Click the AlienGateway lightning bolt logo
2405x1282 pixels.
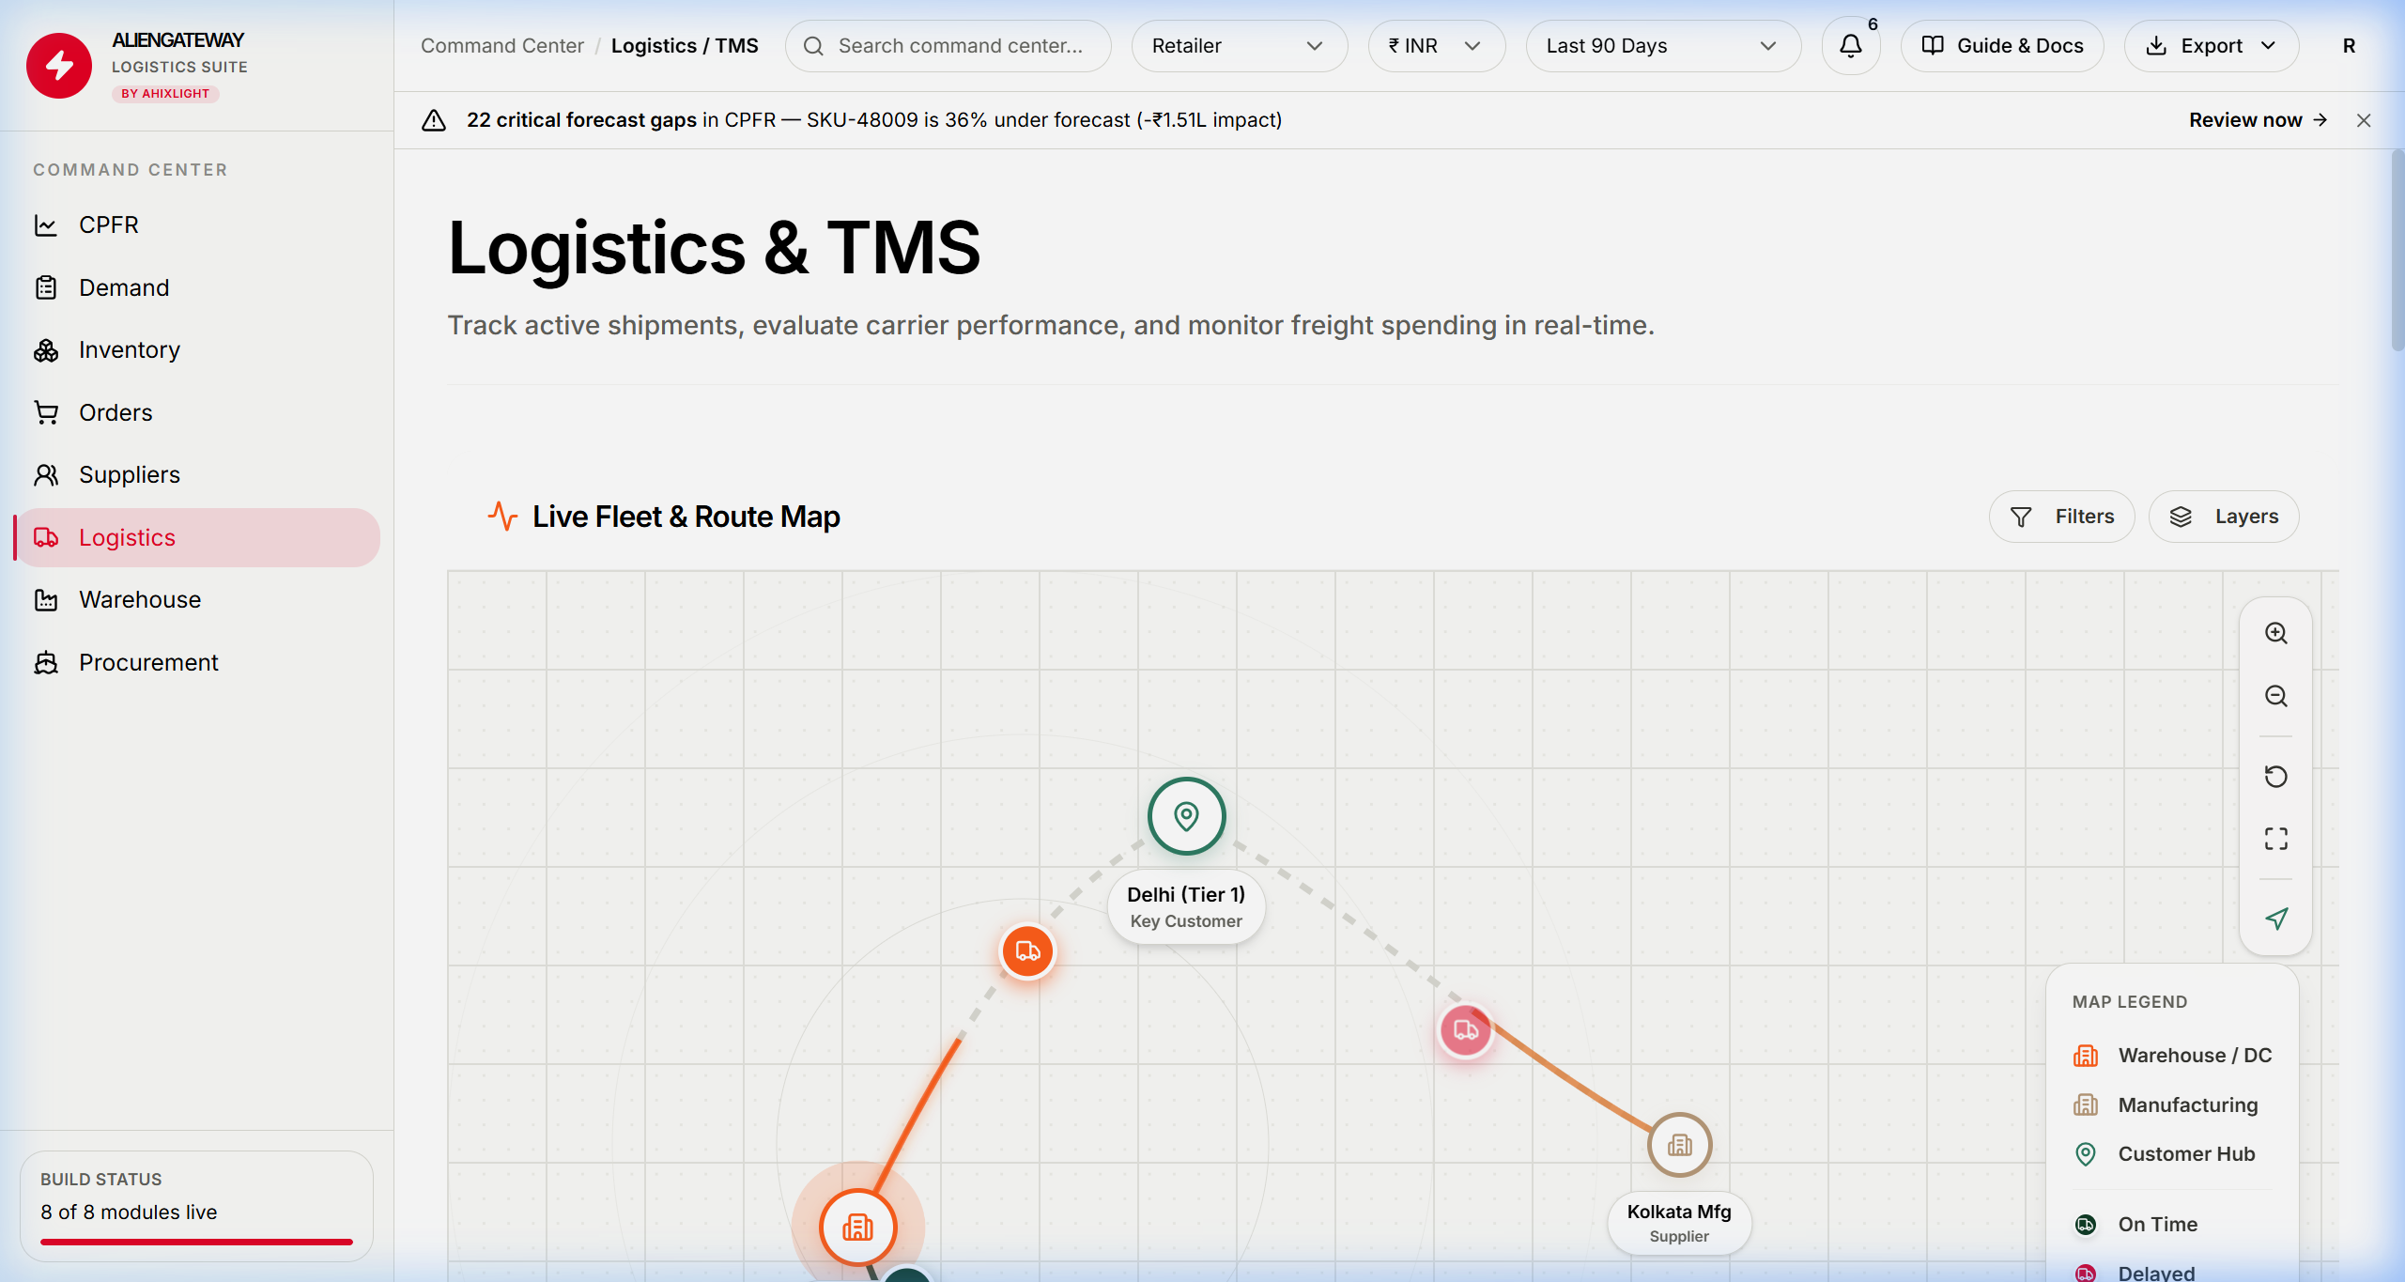pos(59,66)
